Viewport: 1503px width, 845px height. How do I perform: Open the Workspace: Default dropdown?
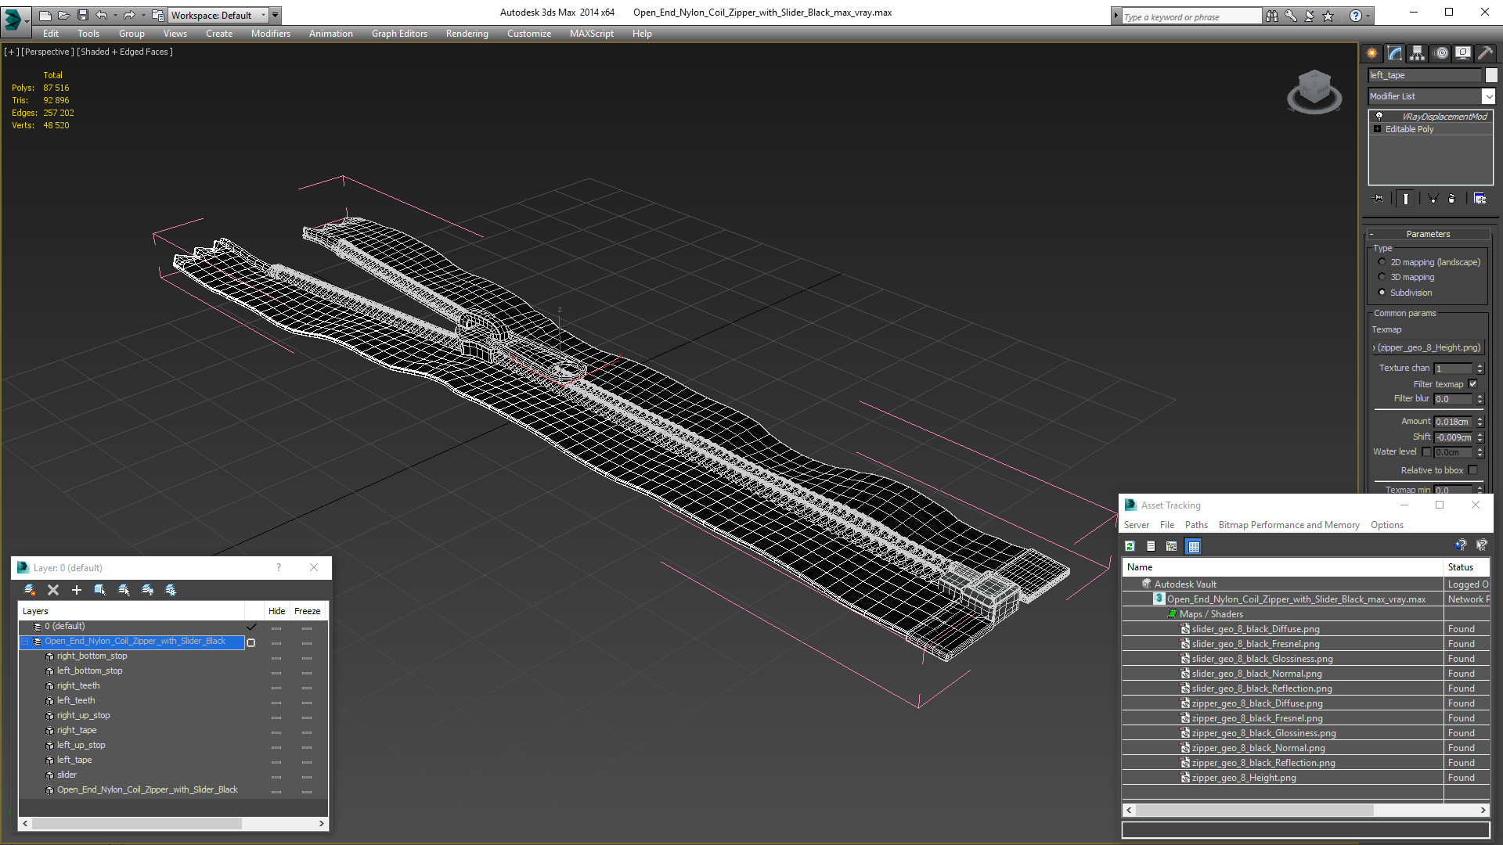pos(218,15)
